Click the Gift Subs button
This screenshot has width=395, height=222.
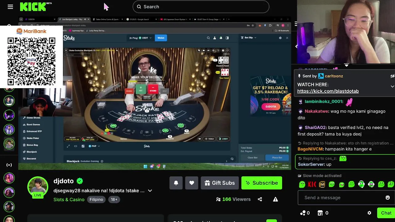click(x=220, y=183)
